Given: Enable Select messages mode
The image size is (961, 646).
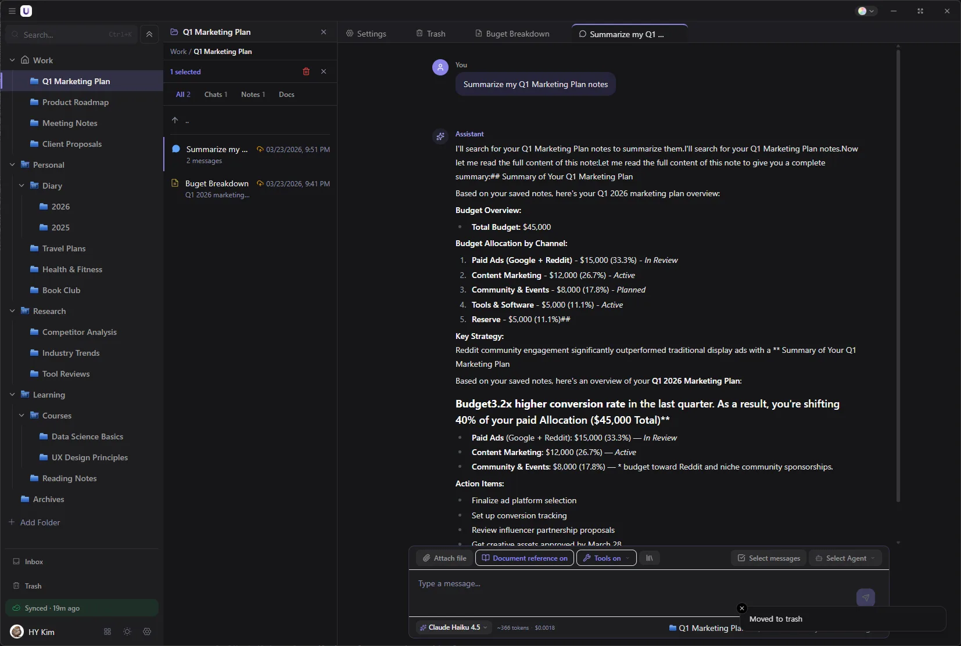Looking at the screenshot, I should pyautogui.click(x=768, y=558).
